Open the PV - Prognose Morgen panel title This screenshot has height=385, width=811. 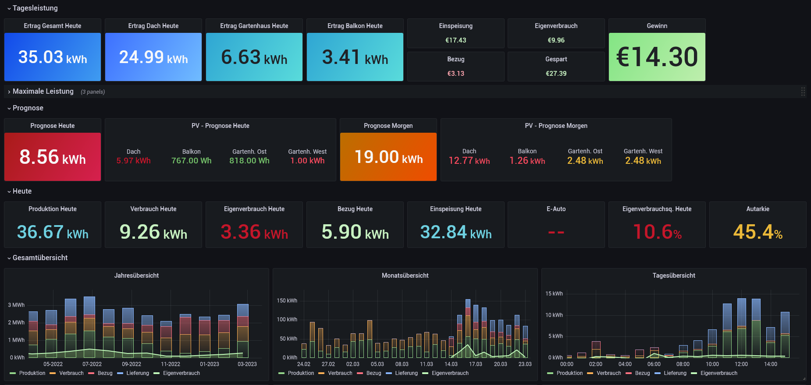point(556,126)
